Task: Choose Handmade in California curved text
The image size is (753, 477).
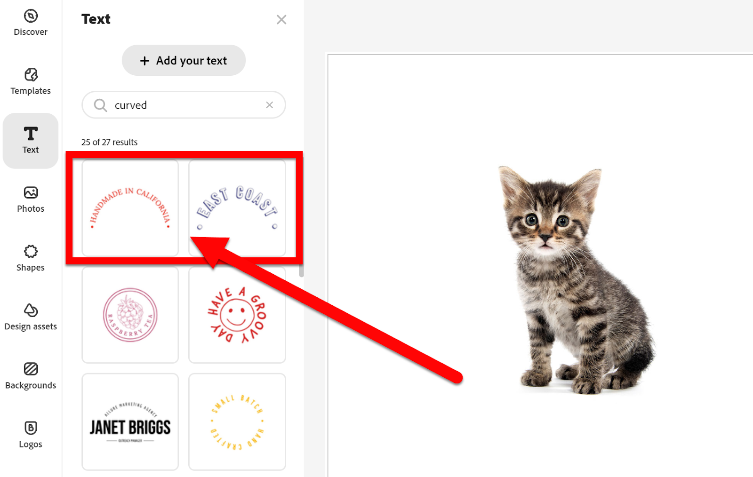Action: click(x=130, y=208)
